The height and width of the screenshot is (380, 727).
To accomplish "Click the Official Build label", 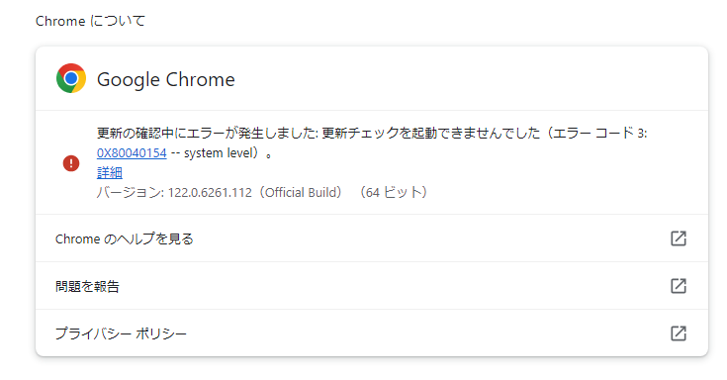I will (x=301, y=193).
